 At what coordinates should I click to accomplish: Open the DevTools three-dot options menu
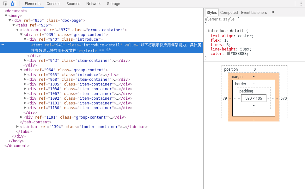(301, 4)
